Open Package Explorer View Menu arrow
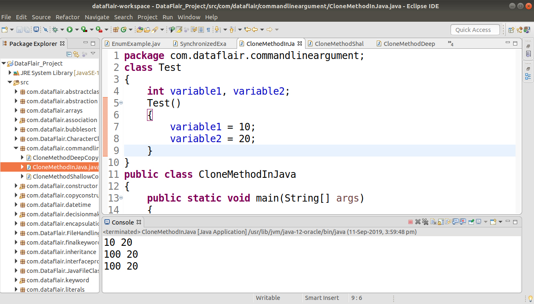This screenshot has height=304, width=534. [93, 54]
